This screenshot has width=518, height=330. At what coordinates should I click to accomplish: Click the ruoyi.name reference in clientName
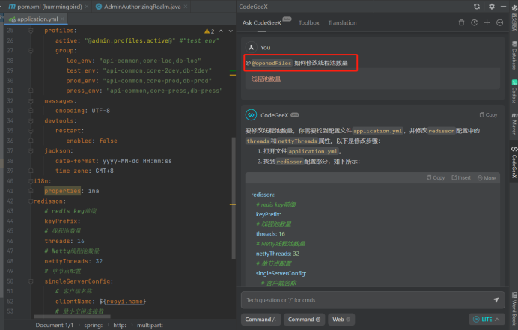coord(124,302)
